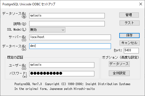The image size is (145, 96).
Task: Click the 管理 button
Action: point(129,15)
